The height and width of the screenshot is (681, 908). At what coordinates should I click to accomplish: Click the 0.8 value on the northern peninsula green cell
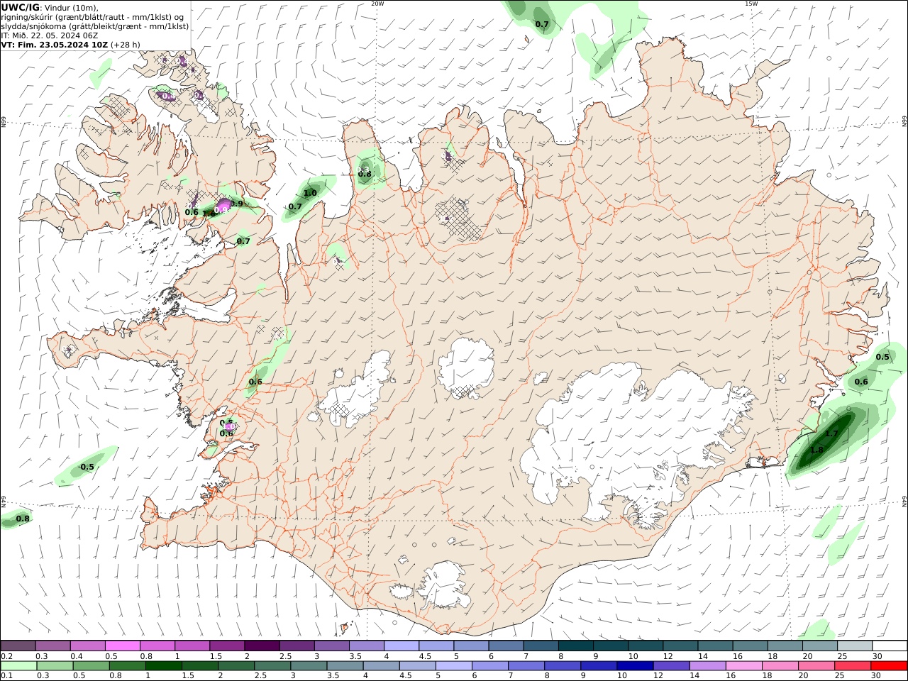pos(365,174)
